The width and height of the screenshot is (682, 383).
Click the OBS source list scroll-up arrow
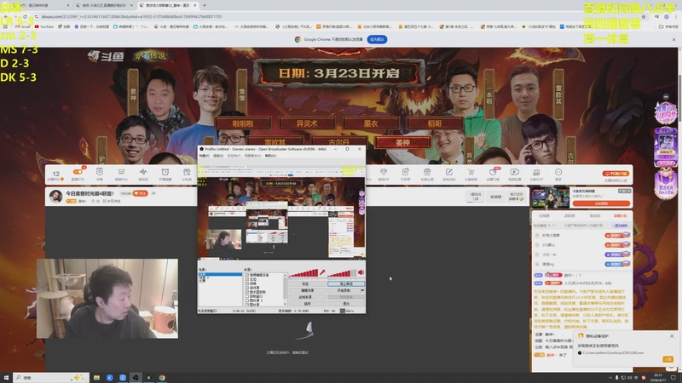tap(286, 275)
